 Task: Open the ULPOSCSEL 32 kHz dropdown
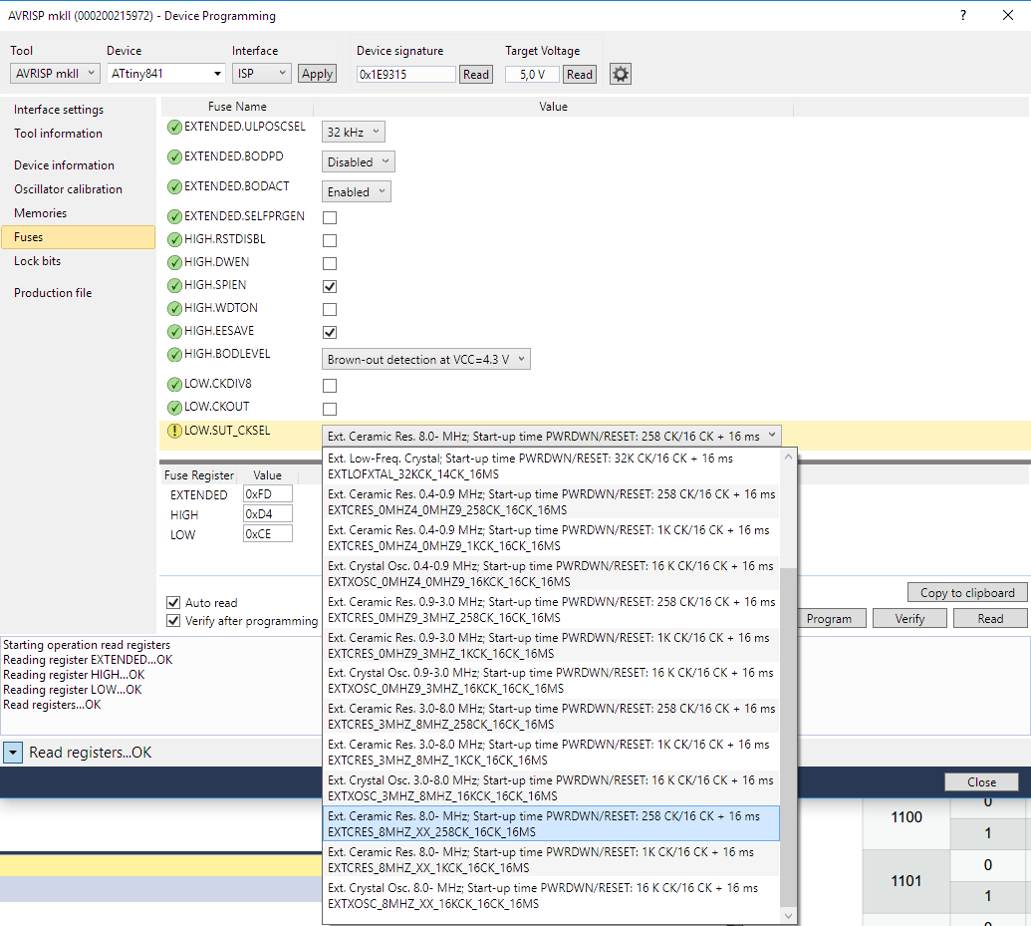[x=353, y=132]
